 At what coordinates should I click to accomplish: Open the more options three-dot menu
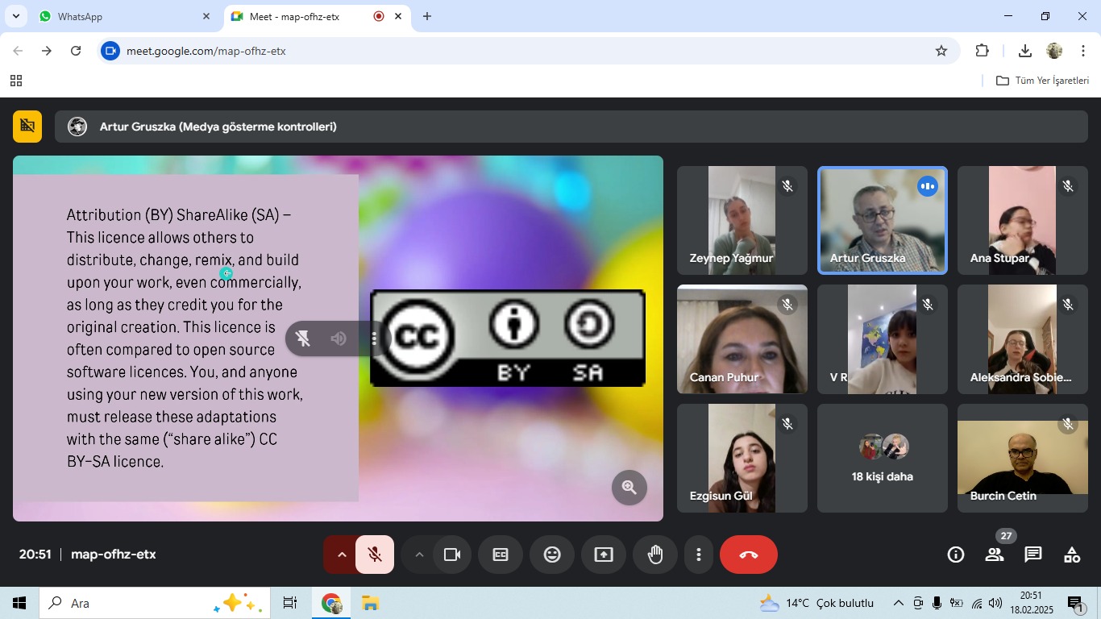click(699, 555)
